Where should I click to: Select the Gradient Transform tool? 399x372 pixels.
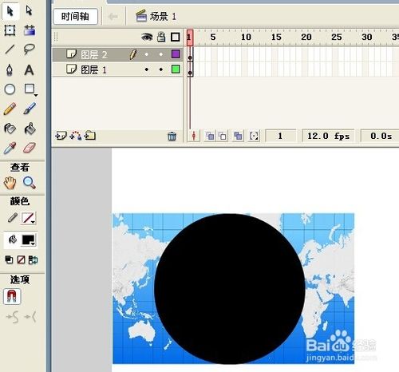(x=30, y=30)
